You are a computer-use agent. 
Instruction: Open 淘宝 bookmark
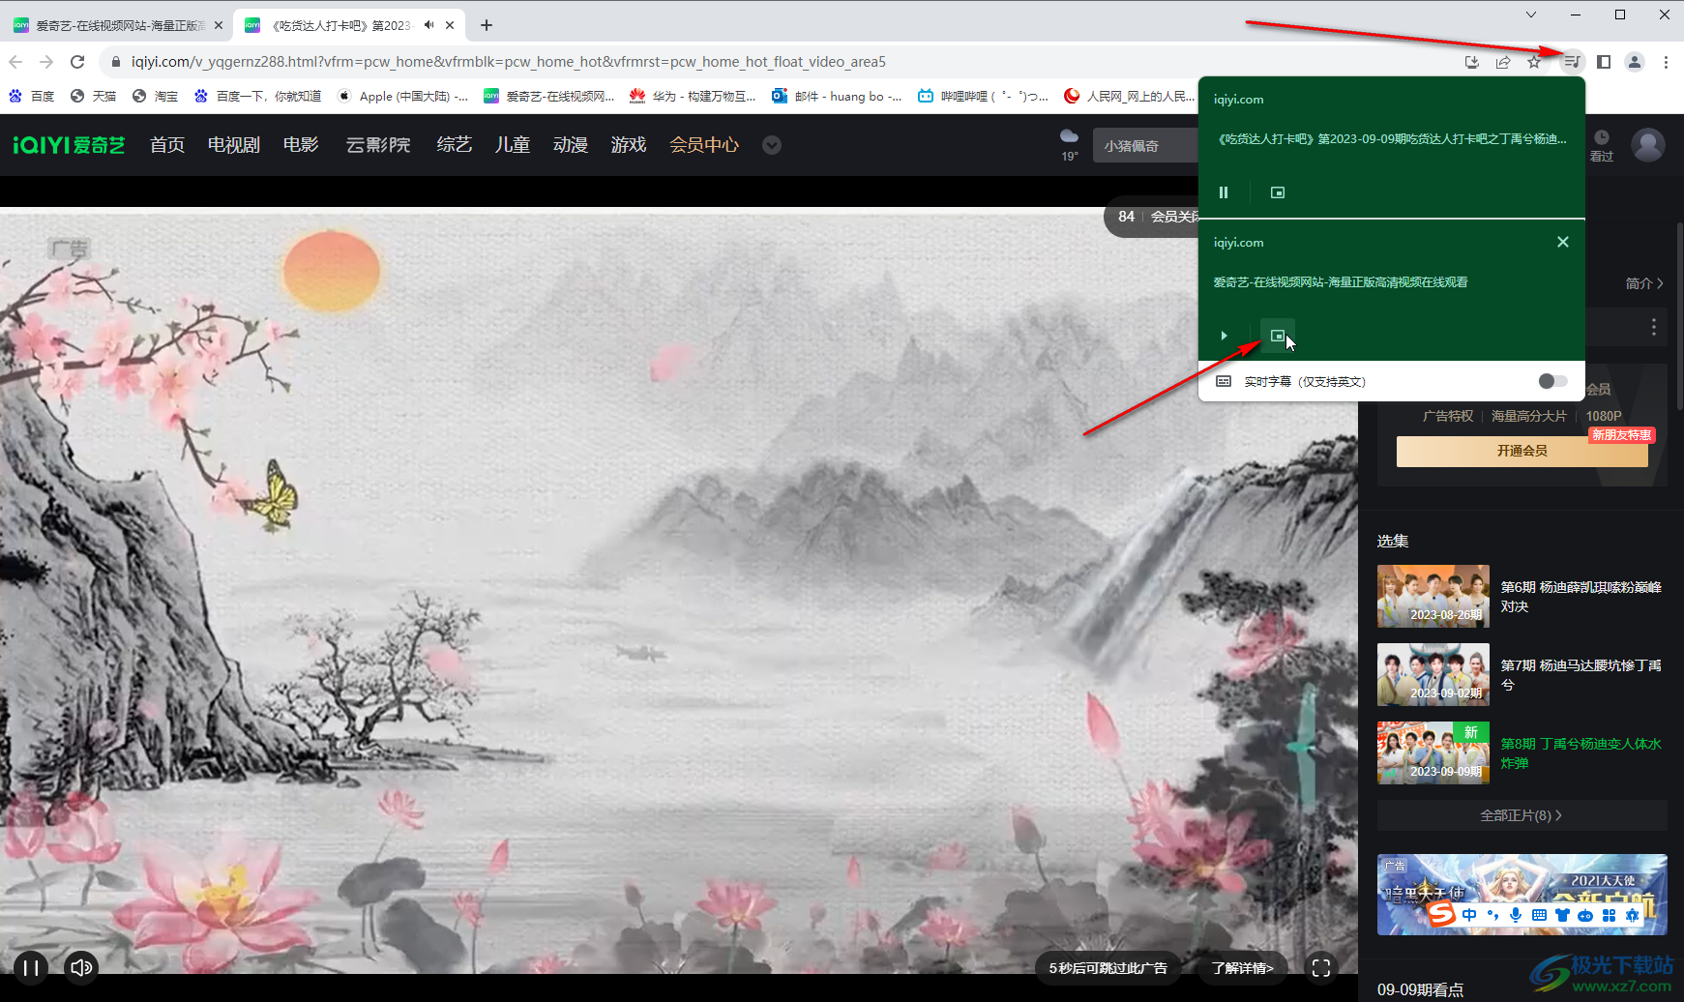point(155,96)
